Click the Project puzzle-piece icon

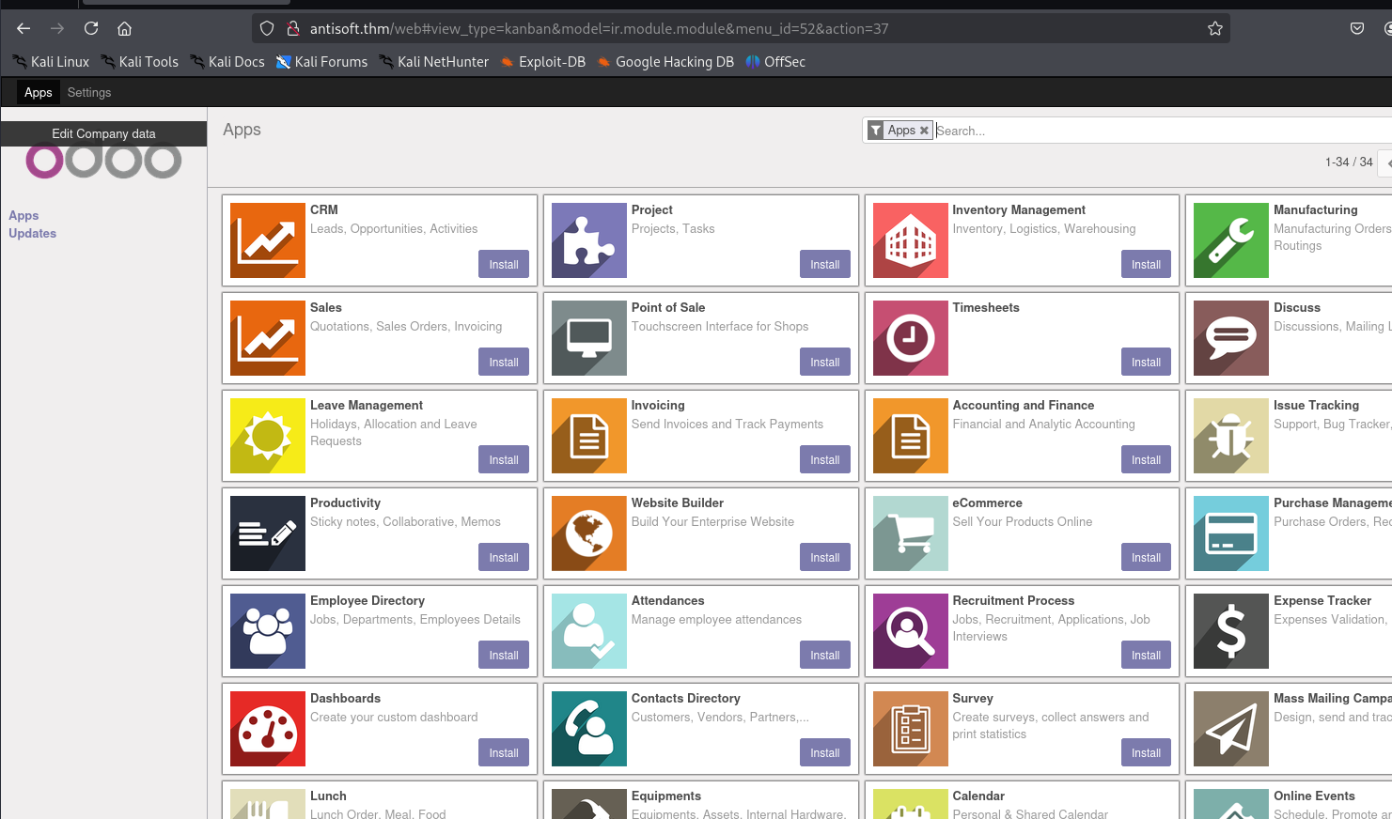coord(589,240)
